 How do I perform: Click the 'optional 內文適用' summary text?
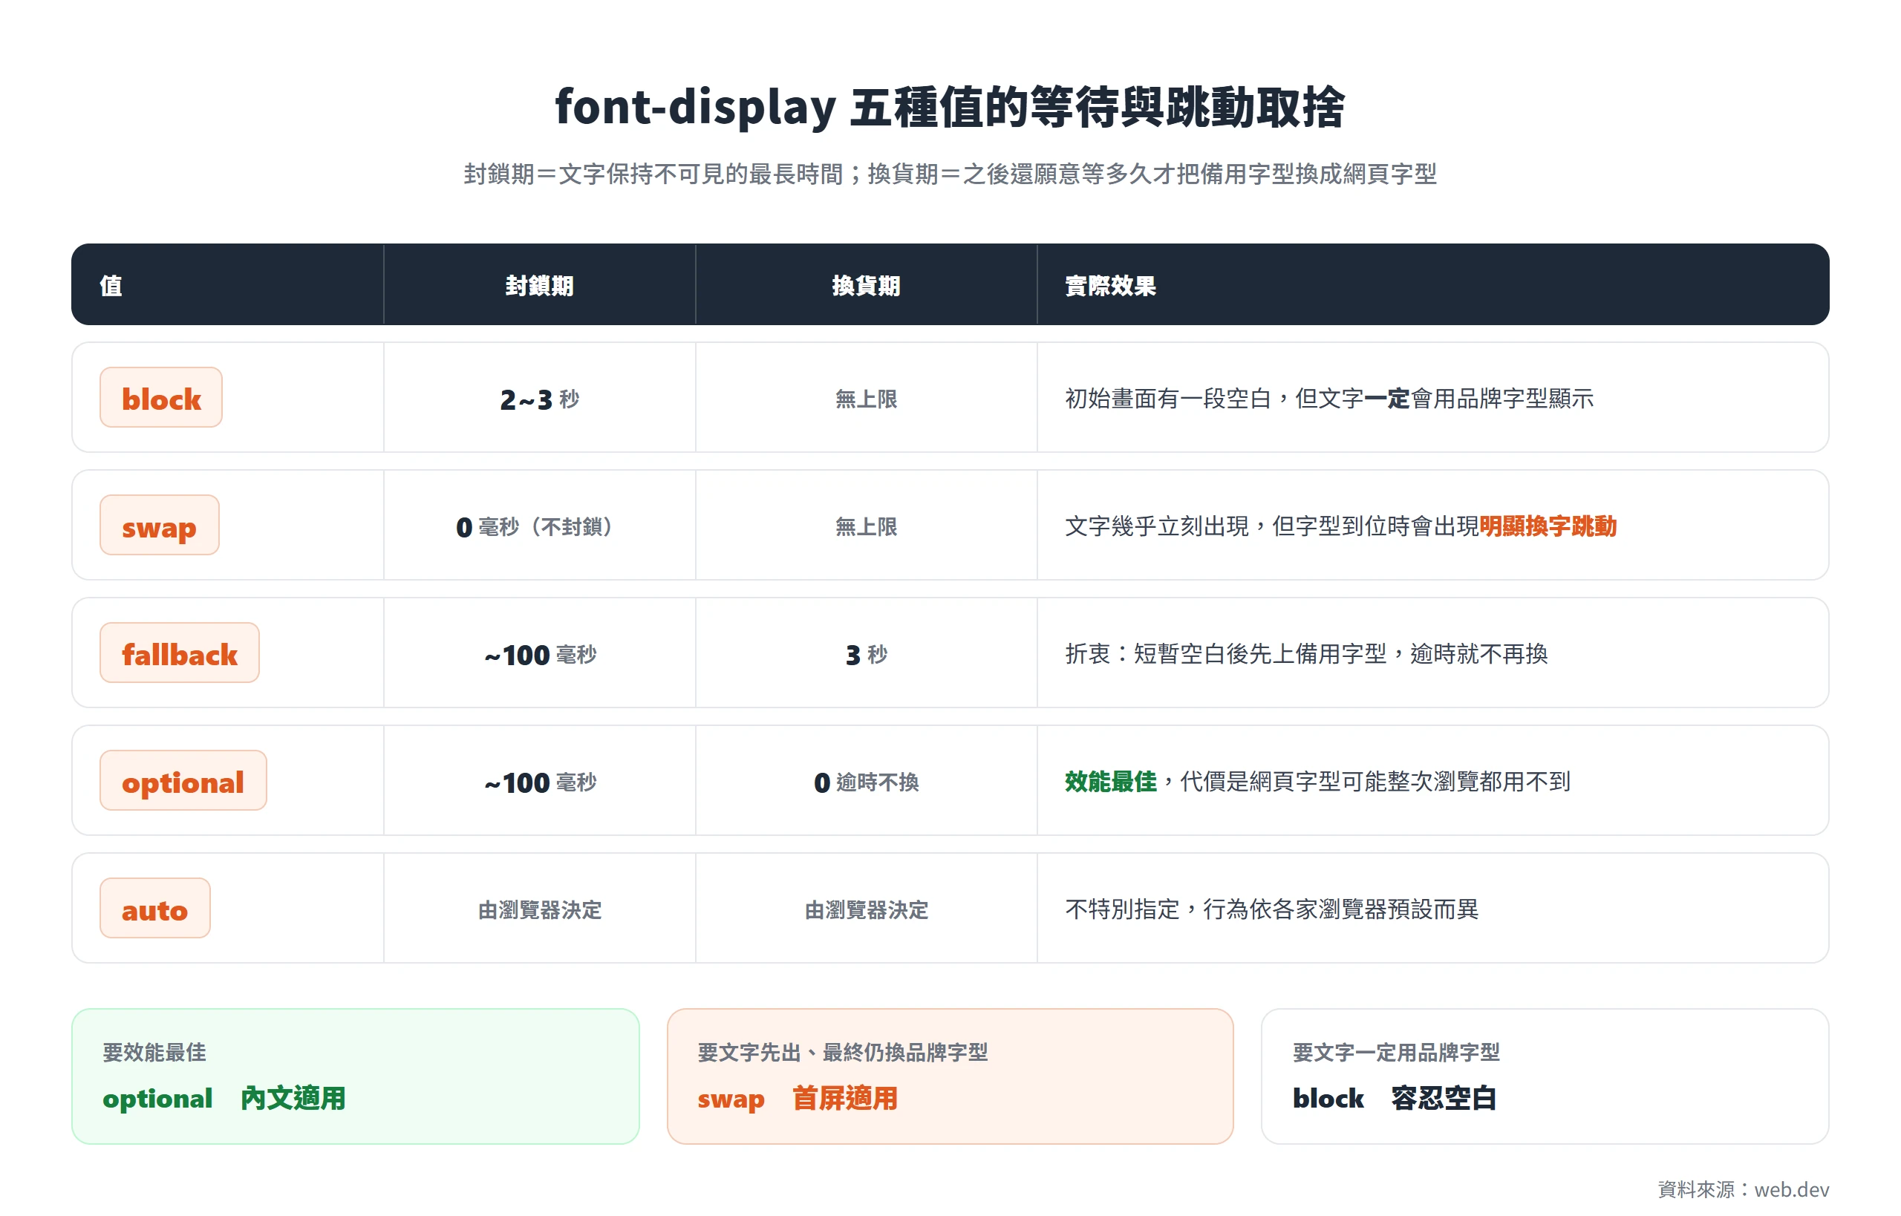click(224, 1099)
